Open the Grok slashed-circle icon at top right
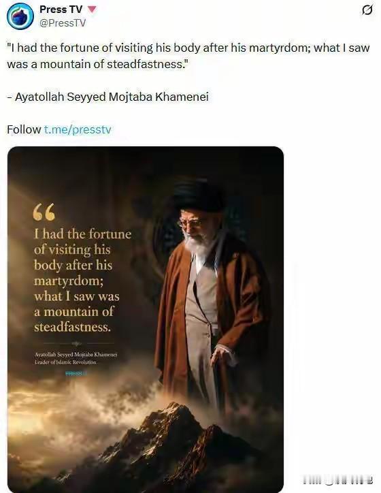The image size is (381, 493). (x=367, y=10)
